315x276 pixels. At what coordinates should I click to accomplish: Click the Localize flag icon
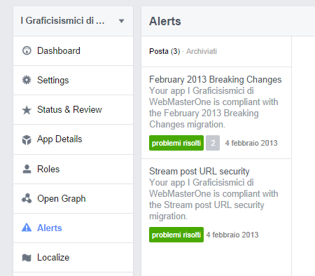[27, 258]
